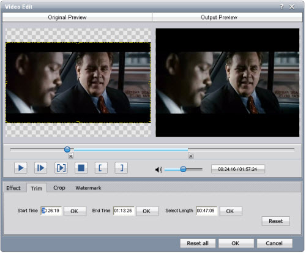Focus the End Time field
This screenshot has width=306, height=253.
[x=124, y=211]
